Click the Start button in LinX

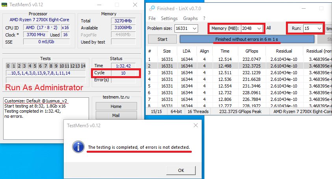click(162, 39)
